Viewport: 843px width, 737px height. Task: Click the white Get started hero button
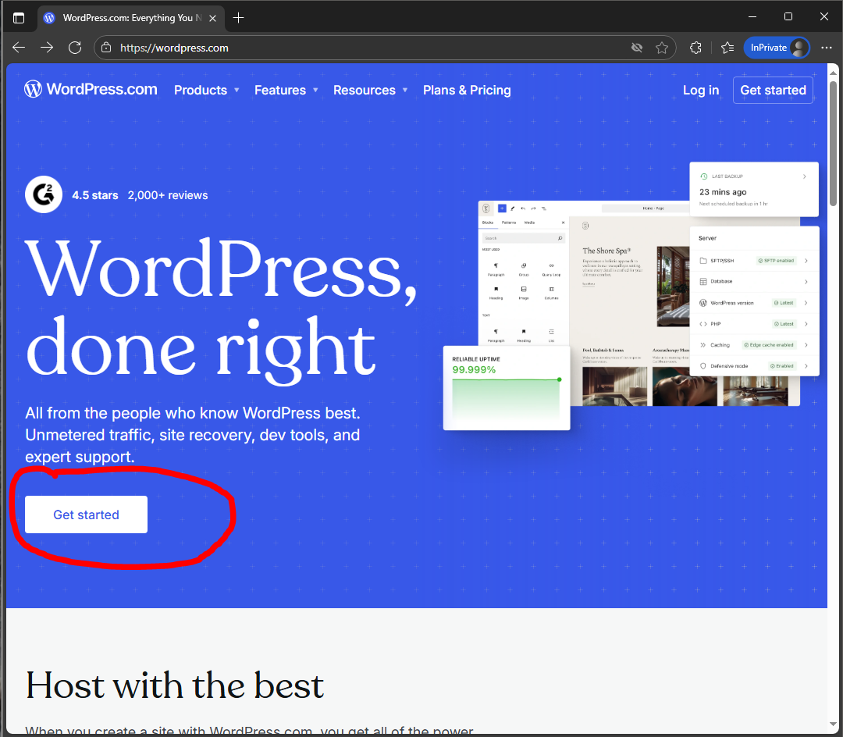[x=86, y=514]
